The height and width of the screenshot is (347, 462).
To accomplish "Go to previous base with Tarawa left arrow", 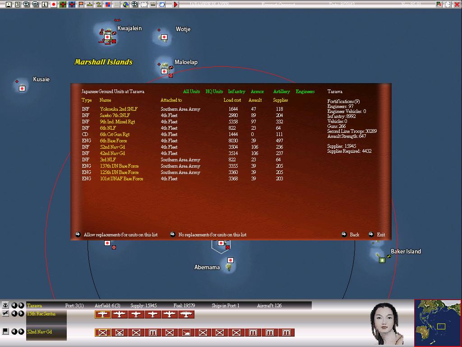I will (14, 305).
